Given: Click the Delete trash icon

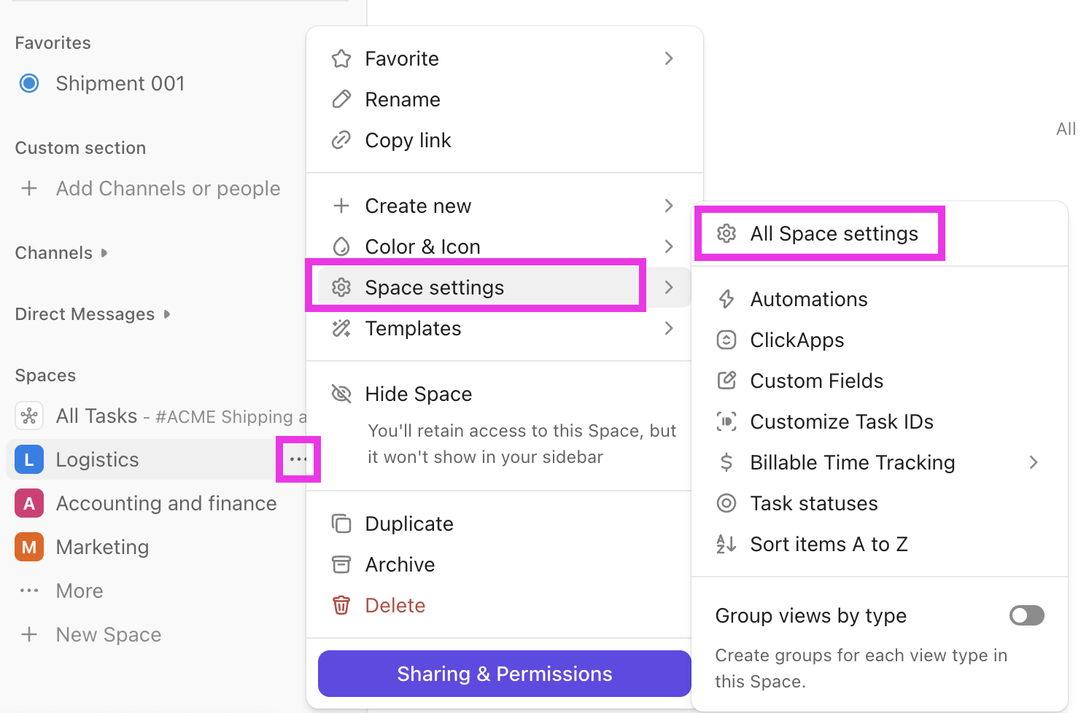Looking at the screenshot, I should [341, 605].
